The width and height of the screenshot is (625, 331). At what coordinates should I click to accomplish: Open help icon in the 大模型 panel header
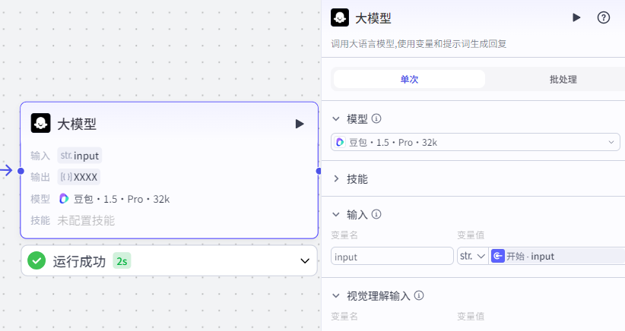pyautogui.click(x=604, y=17)
